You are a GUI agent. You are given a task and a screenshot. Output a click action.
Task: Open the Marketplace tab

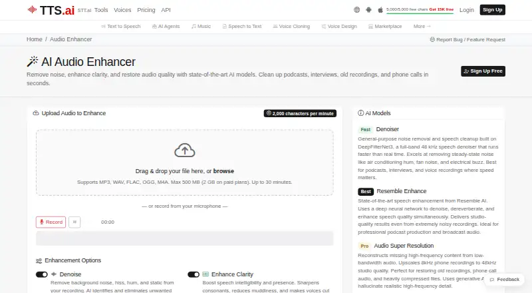pos(385,26)
